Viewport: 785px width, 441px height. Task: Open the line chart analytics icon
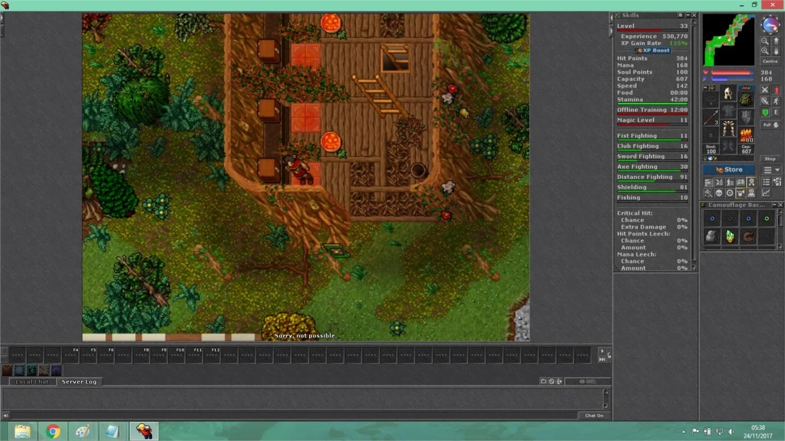click(x=766, y=193)
